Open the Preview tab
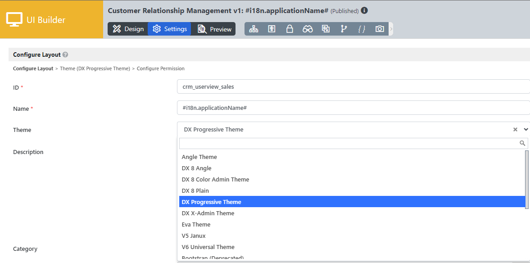530x263 pixels. click(x=214, y=29)
